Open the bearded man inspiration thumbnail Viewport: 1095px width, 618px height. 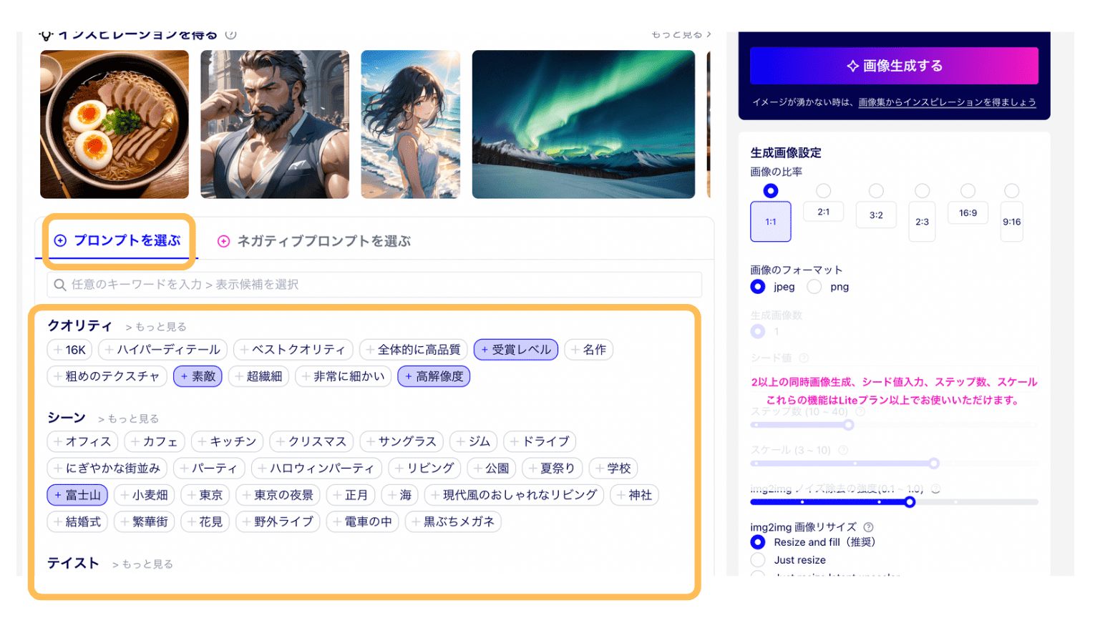coord(275,124)
